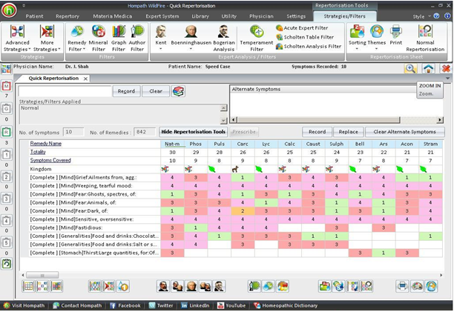The image size is (454, 312).
Task: Apply the Remedy Filter
Action: (77, 39)
